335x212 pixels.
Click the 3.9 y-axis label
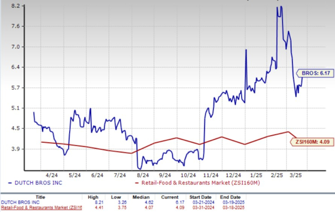[x=15, y=149]
